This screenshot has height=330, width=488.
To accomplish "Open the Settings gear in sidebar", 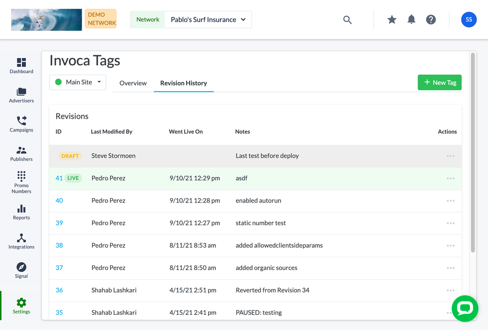I will click(x=21, y=306).
